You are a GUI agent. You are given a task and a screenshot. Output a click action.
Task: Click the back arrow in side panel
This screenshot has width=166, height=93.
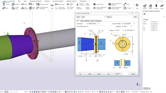[144, 14]
